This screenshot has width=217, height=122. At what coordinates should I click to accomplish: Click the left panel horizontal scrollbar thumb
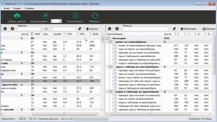[64, 114]
